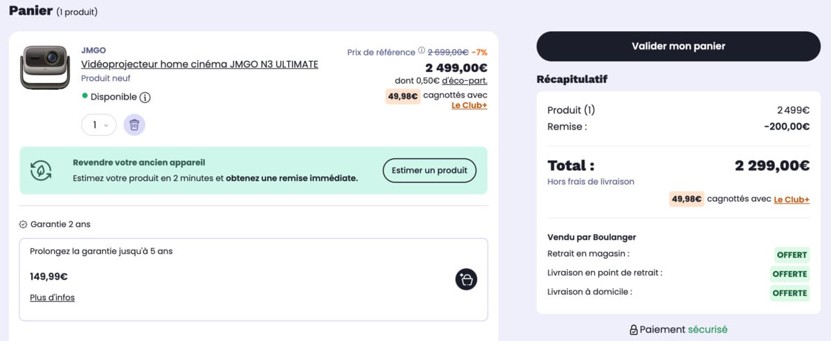Click the recycle icon in the resale banner
The width and height of the screenshot is (831, 341).
click(41, 170)
